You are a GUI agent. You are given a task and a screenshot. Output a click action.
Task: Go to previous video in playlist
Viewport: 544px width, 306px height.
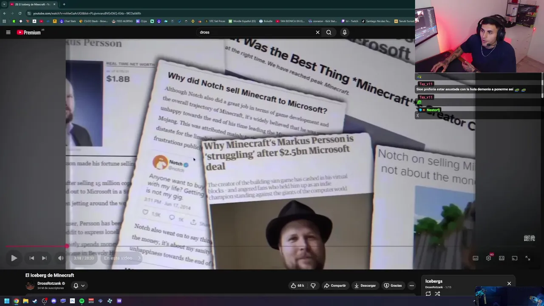[31, 258]
